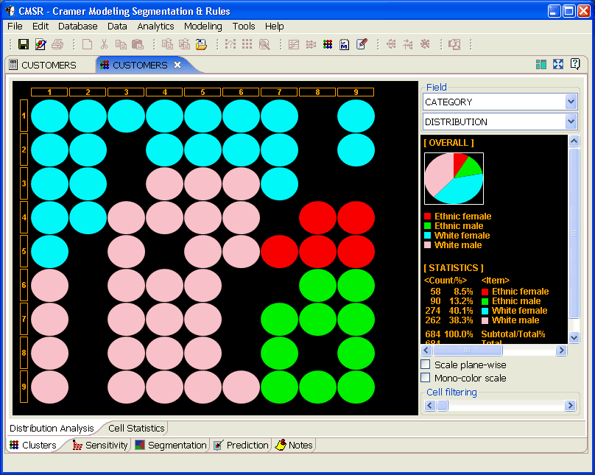Click the pencil edit icon next to Save
Screen dimensions: 595x475
click(x=41, y=43)
